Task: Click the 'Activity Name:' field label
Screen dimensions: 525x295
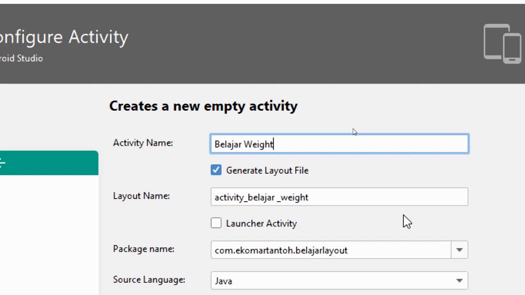Action: [143, 143]
